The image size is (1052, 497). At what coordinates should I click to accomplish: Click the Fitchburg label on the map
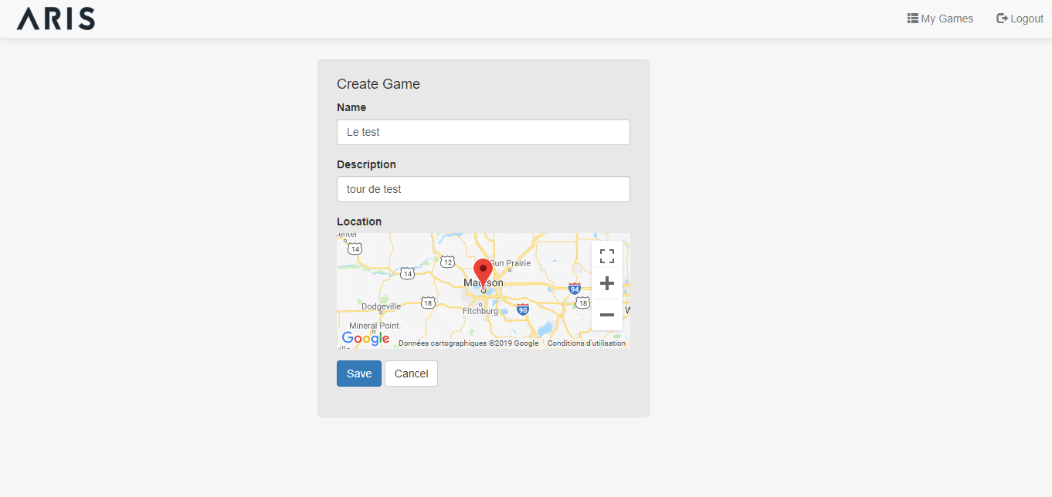coord(480,311)
